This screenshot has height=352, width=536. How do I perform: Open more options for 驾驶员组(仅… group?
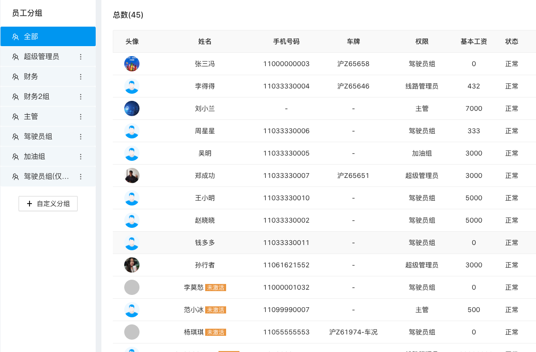[80, 176]
